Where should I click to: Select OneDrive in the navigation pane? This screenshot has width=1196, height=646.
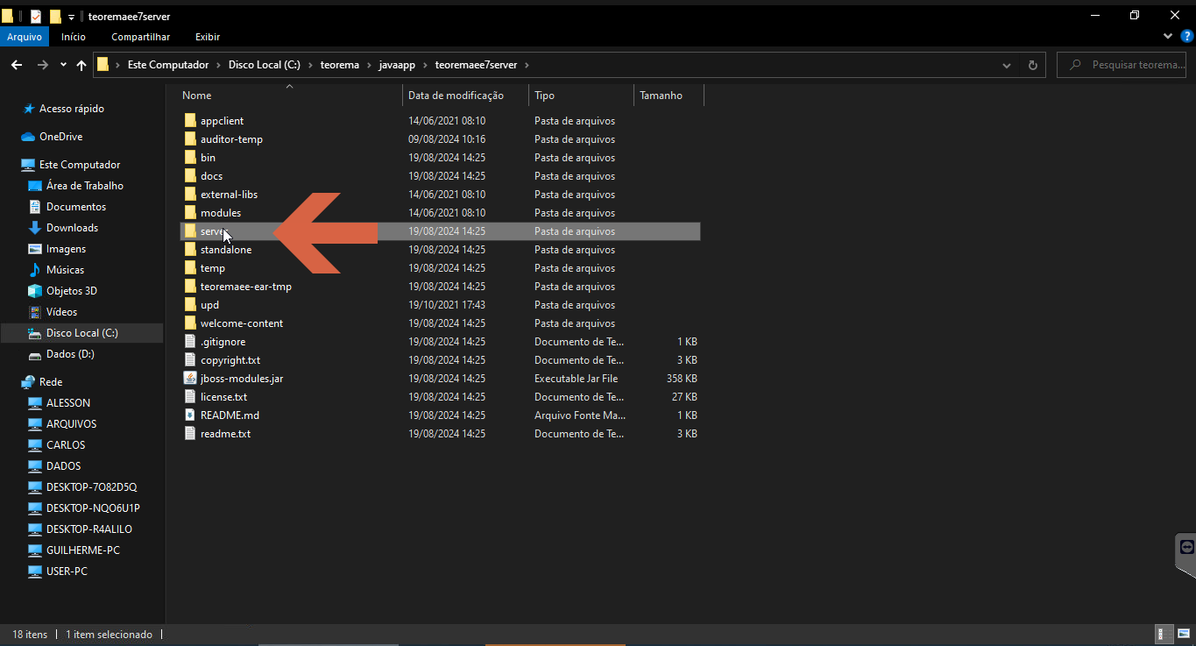[x=60, y=137]
